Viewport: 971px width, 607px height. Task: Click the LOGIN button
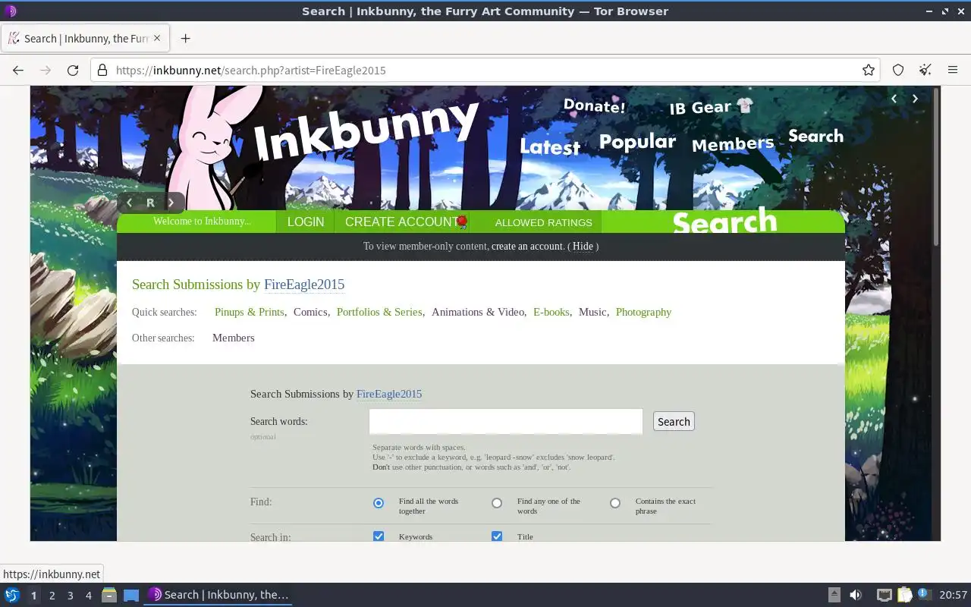coord(306,222)
